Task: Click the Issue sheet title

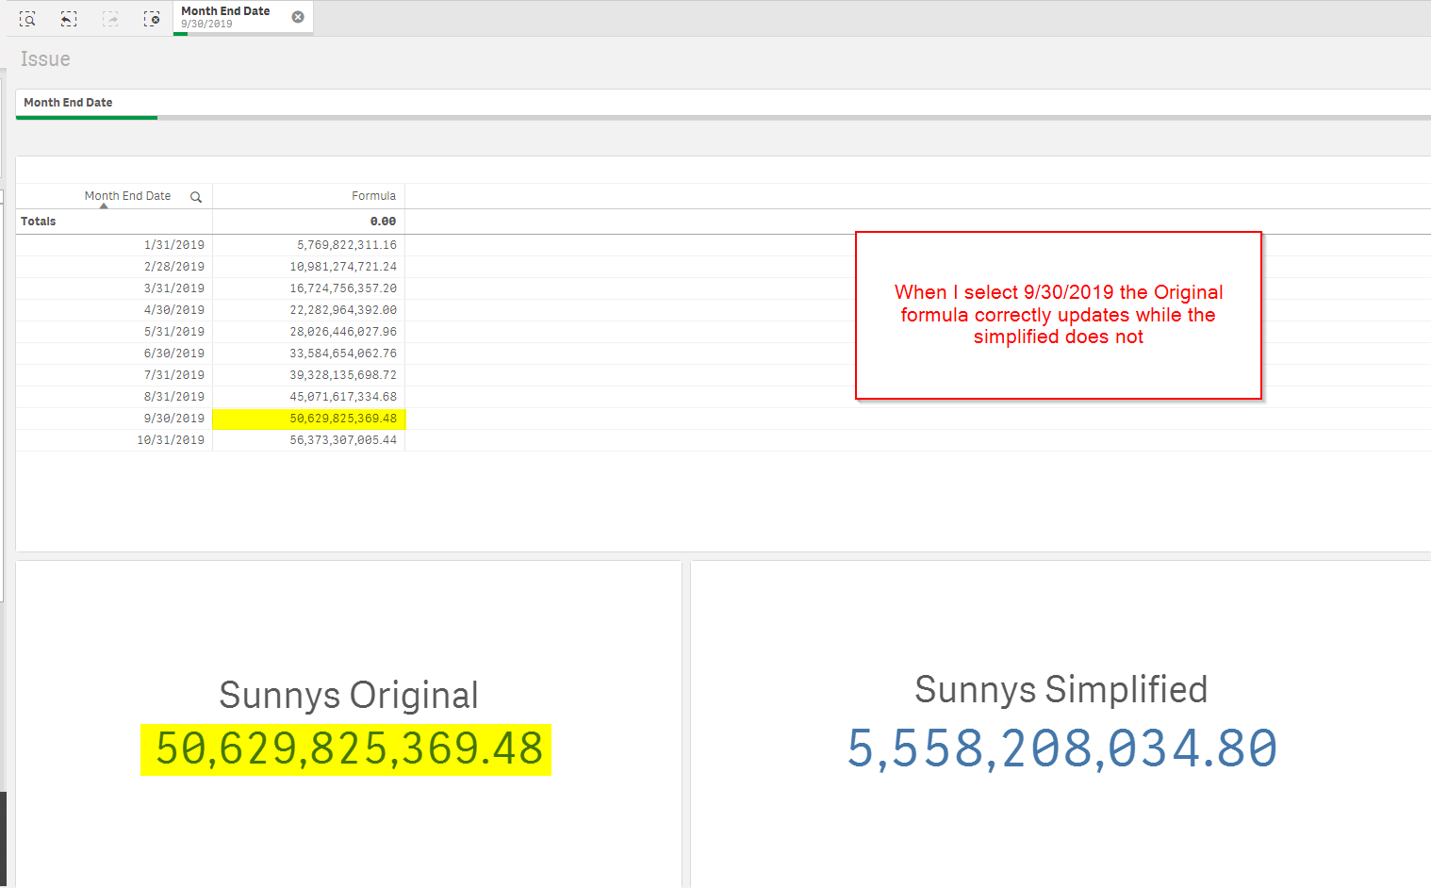Action: (x=45, y=59)
